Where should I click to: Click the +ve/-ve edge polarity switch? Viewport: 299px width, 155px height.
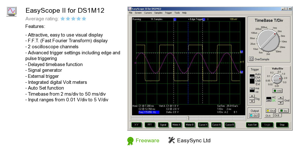click(x=252, y=90)
